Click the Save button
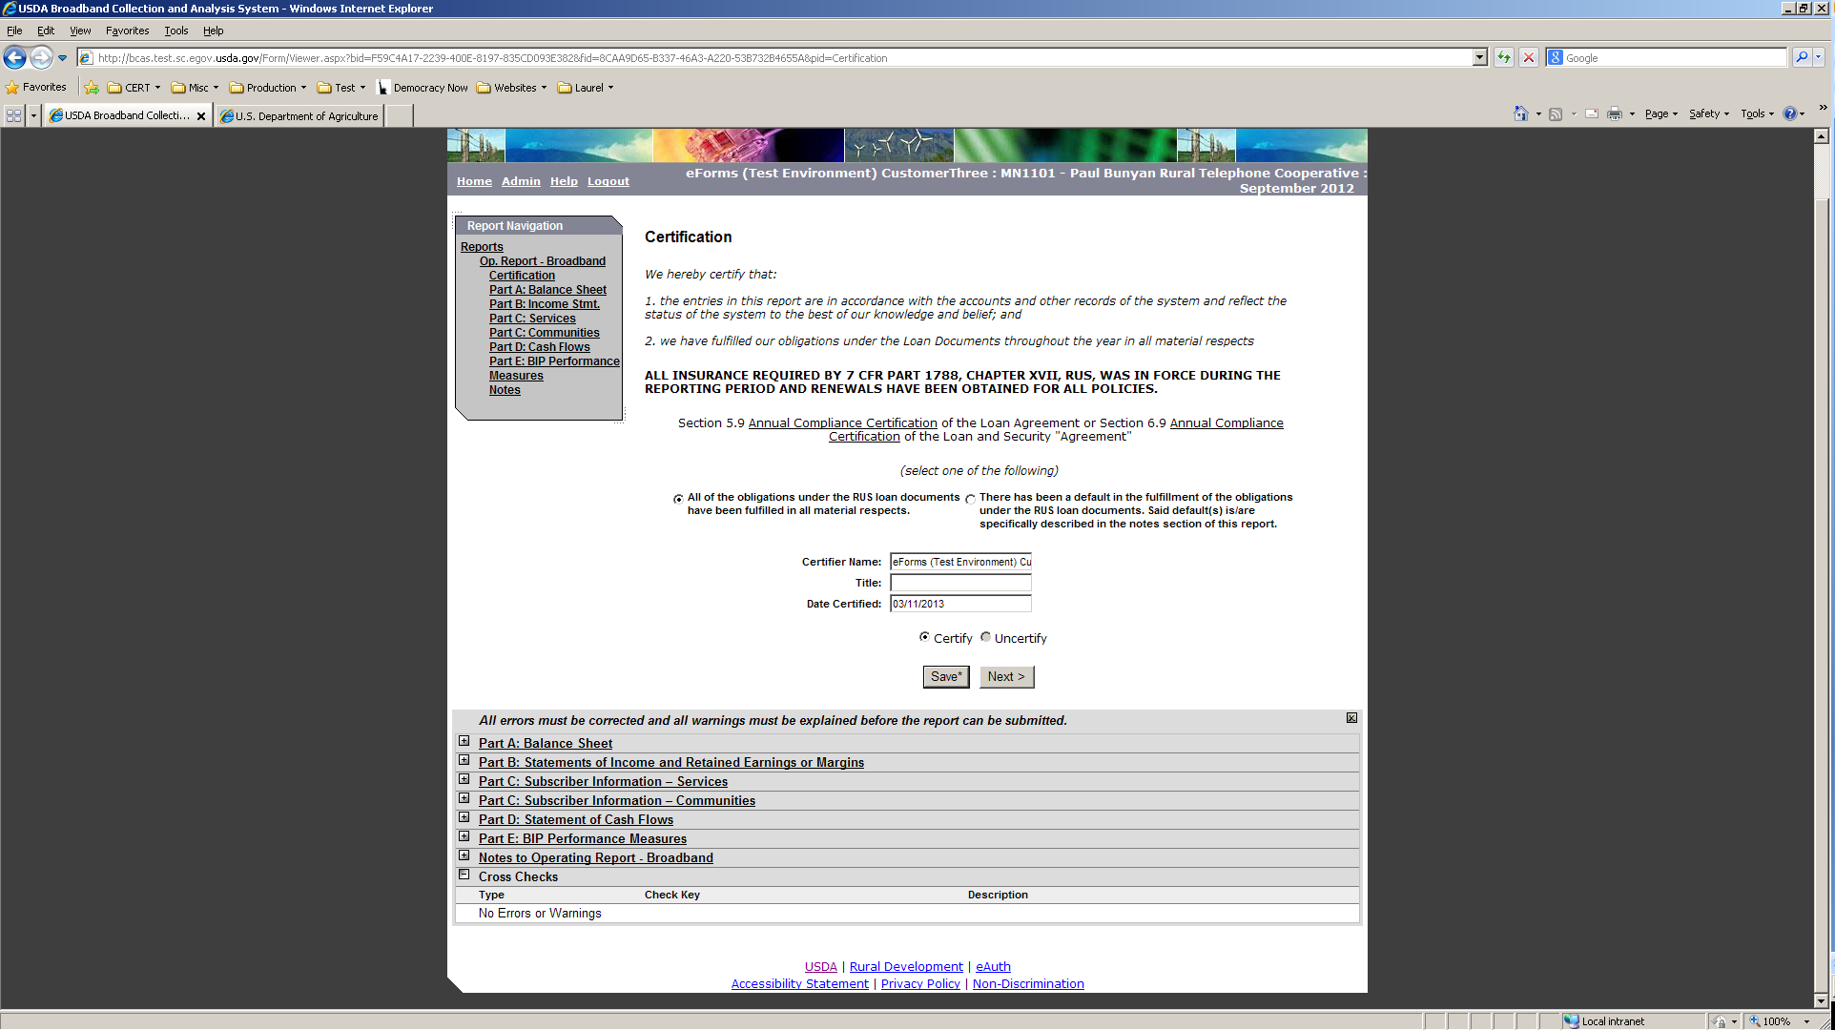This screenshot has width=1835, height=1030. [945, 676]
